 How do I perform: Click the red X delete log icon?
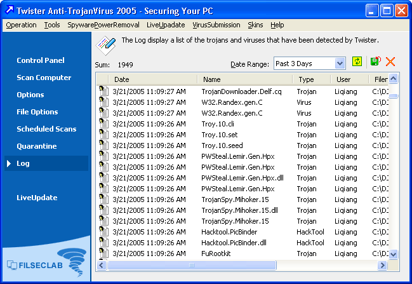pyautogui.click(x=390, y=62)
